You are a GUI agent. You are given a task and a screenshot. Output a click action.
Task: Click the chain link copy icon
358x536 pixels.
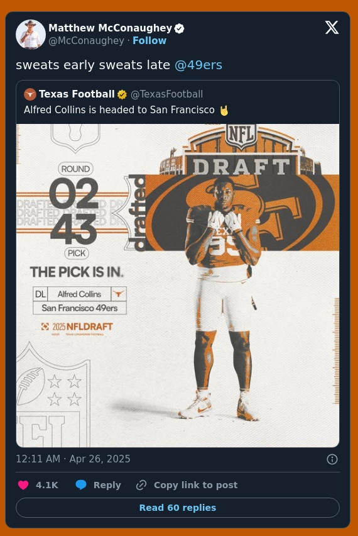pyautogui.click(x=141, y=485)
